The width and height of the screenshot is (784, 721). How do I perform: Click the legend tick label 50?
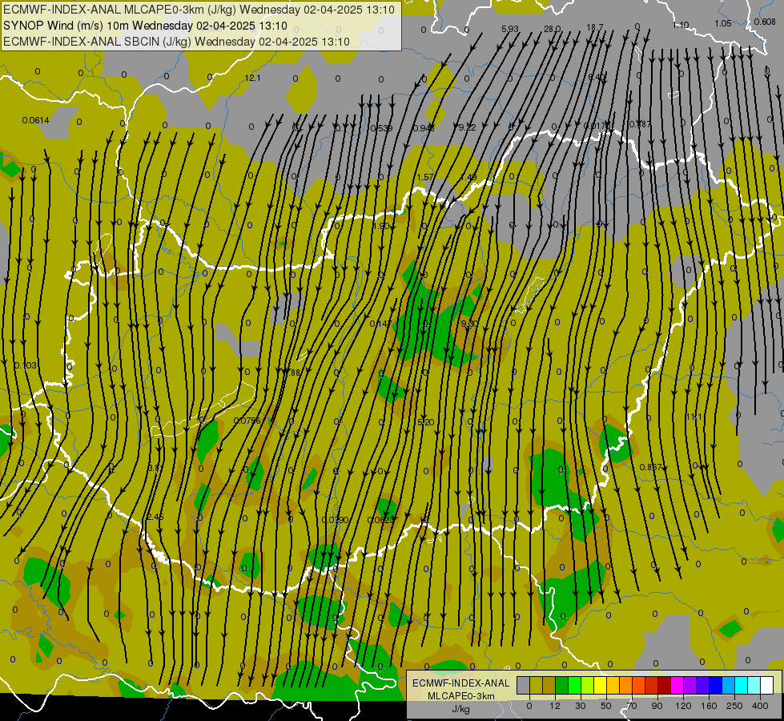(606, 706)
